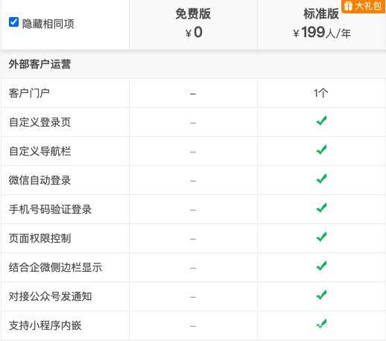
Task: Click green checkmark in 对接公众号发通知 row
Action: tap(321, 295)
